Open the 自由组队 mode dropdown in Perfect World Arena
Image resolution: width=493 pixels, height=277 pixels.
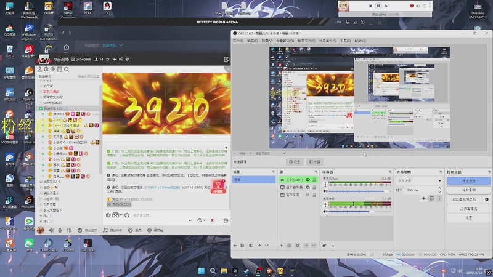[x=113, y=46]
